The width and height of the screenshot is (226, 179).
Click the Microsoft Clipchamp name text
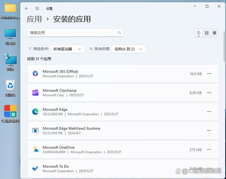point(60,91)
